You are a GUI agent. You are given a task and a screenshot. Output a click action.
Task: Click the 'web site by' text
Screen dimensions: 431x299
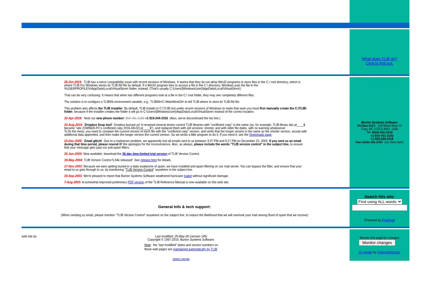(x=29, y=237)
